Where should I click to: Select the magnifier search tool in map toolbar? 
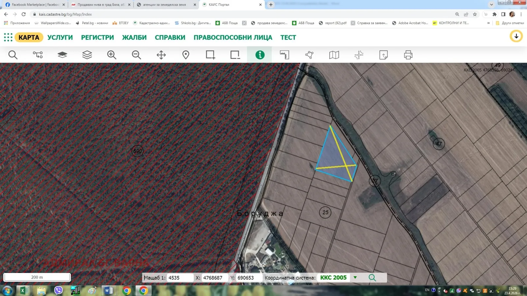point(13,55)
